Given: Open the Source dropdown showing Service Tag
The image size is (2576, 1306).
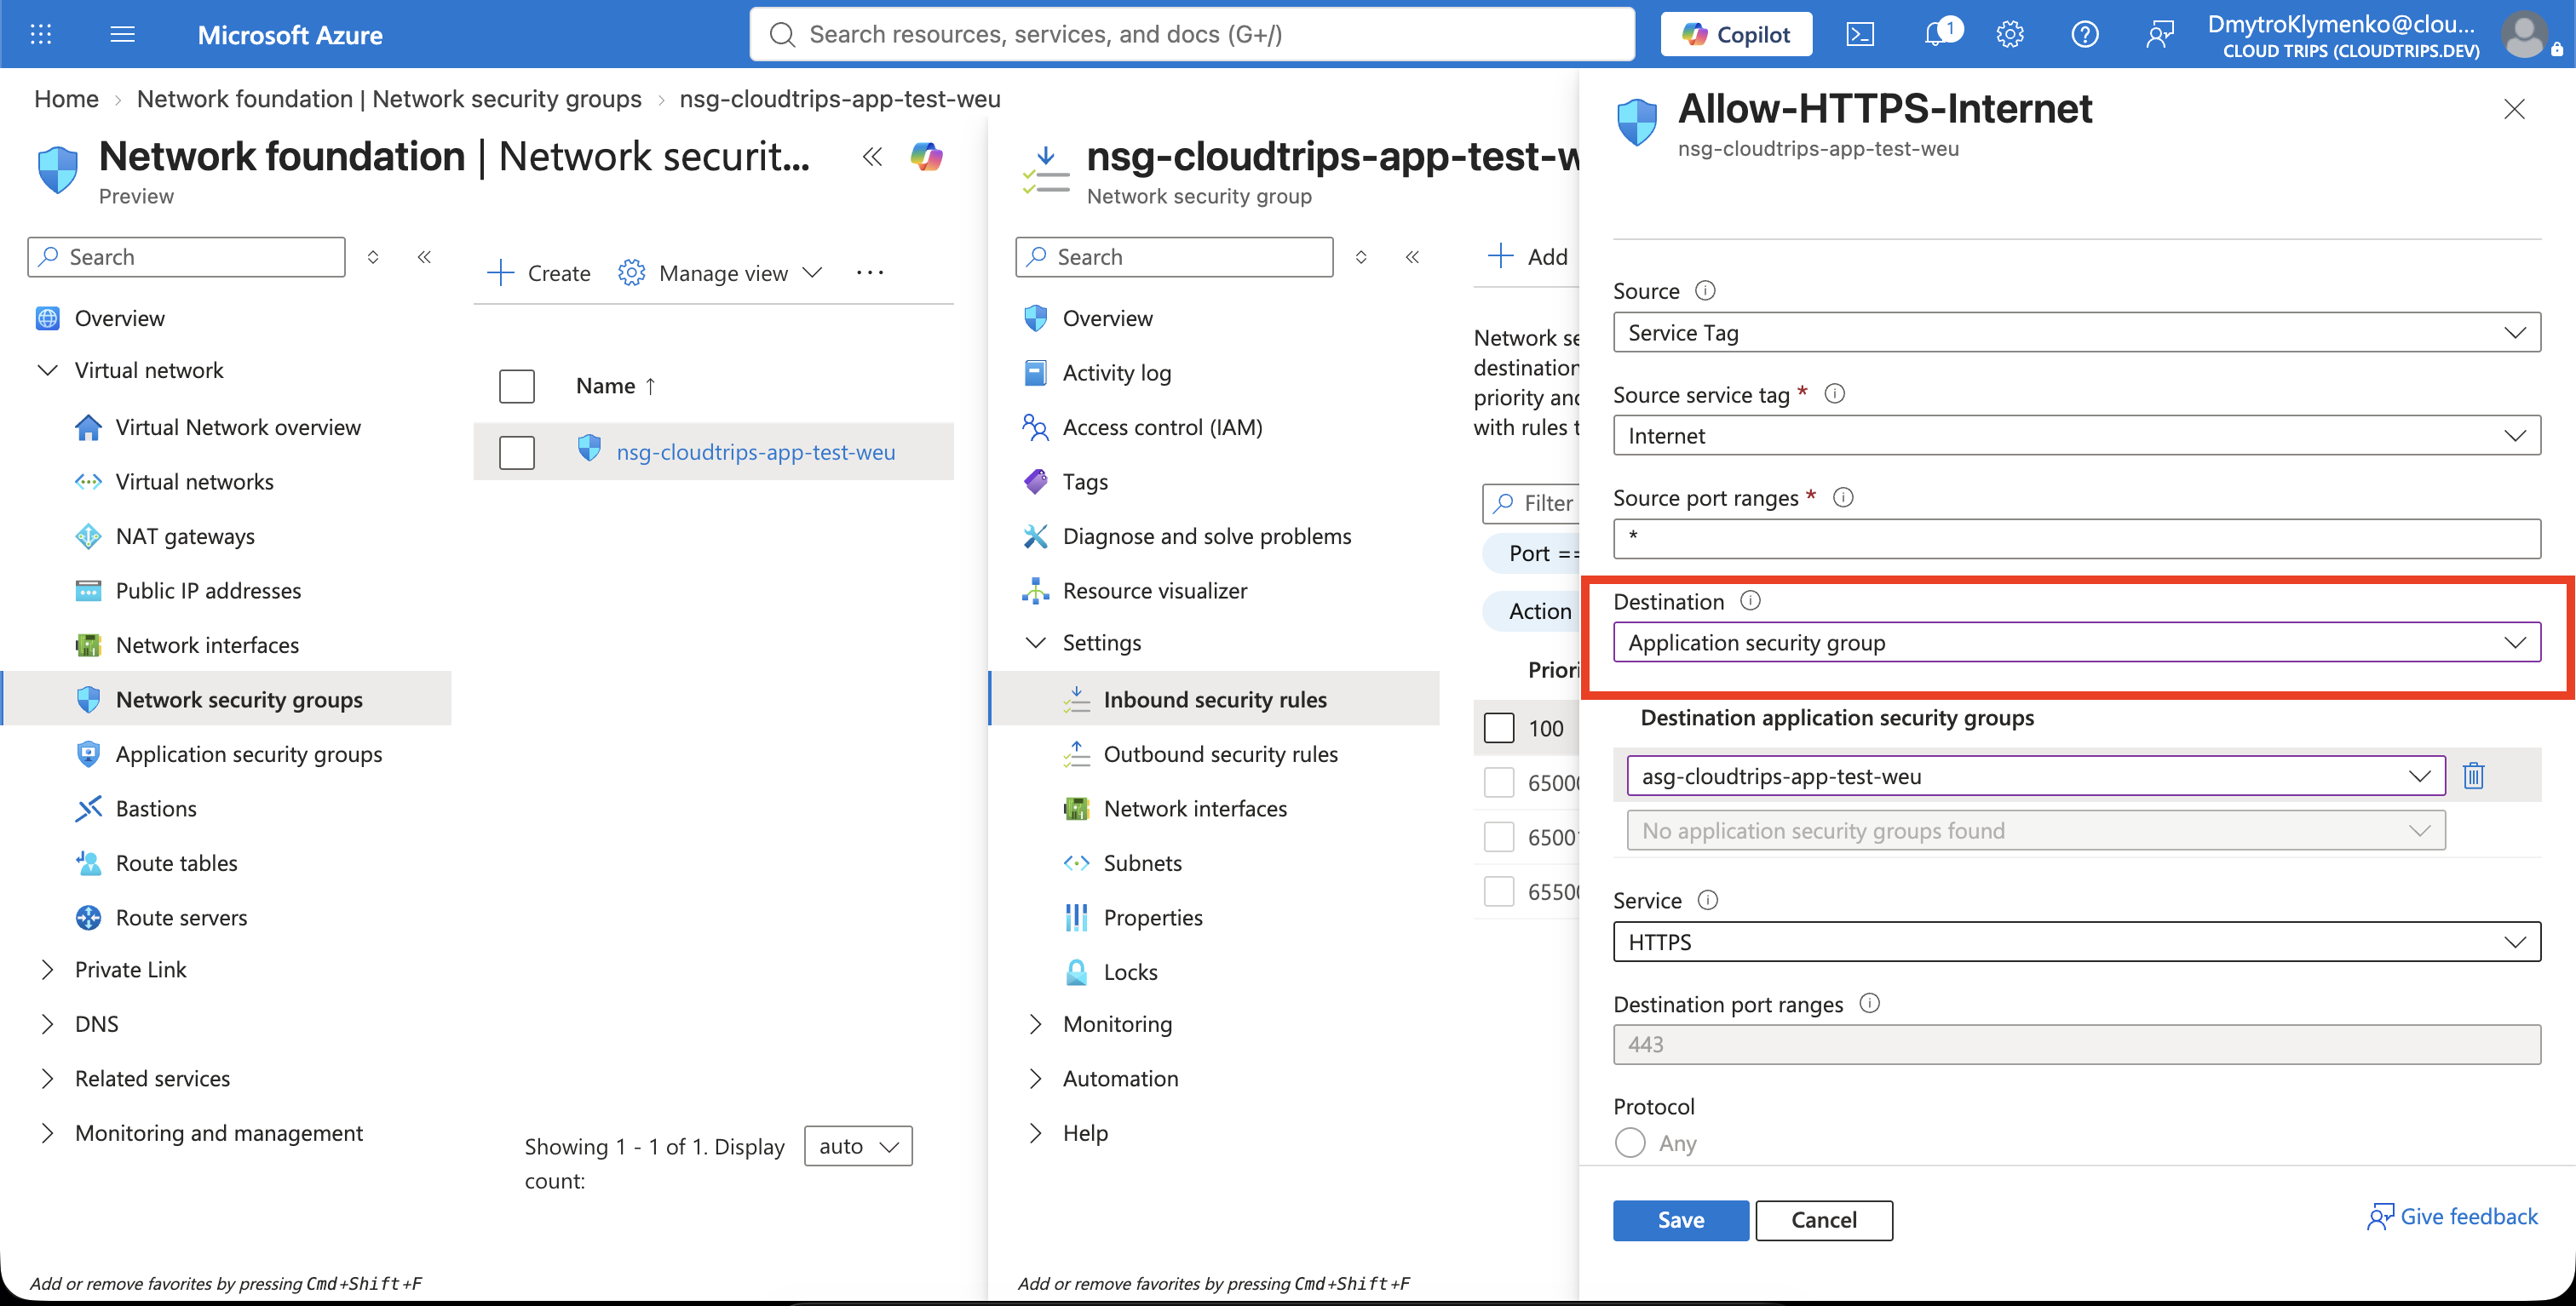Looking at the screenshot, I should click(2077, 333).
